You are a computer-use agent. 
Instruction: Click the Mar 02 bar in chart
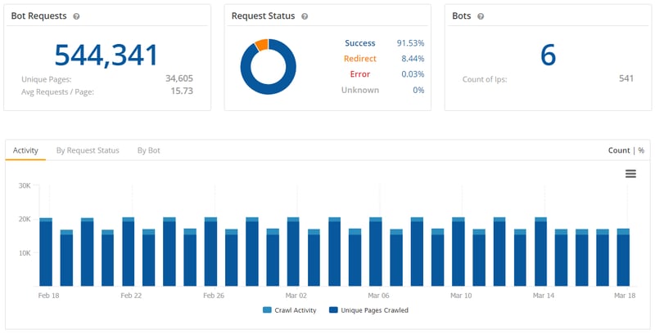[x=293, y=252]
